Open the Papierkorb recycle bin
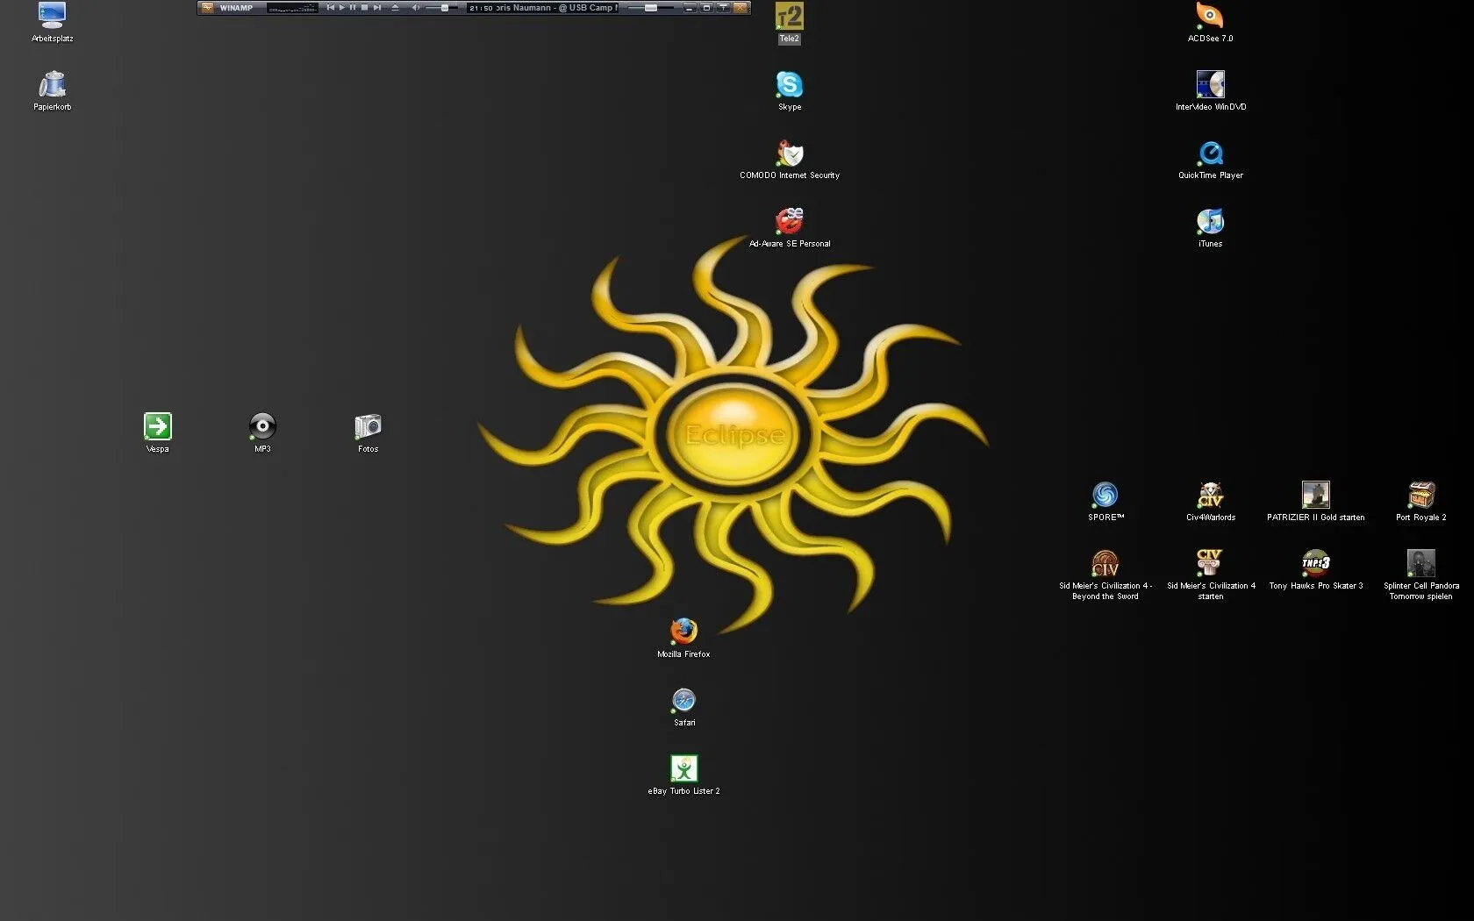The image size is (1474, 921). [53, 85]
